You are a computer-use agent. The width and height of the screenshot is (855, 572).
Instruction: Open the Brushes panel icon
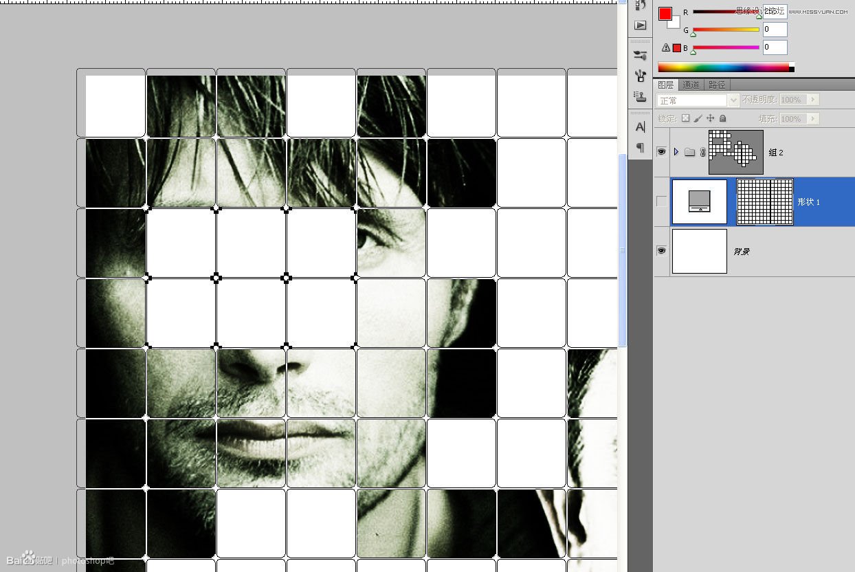coord(640,56)
